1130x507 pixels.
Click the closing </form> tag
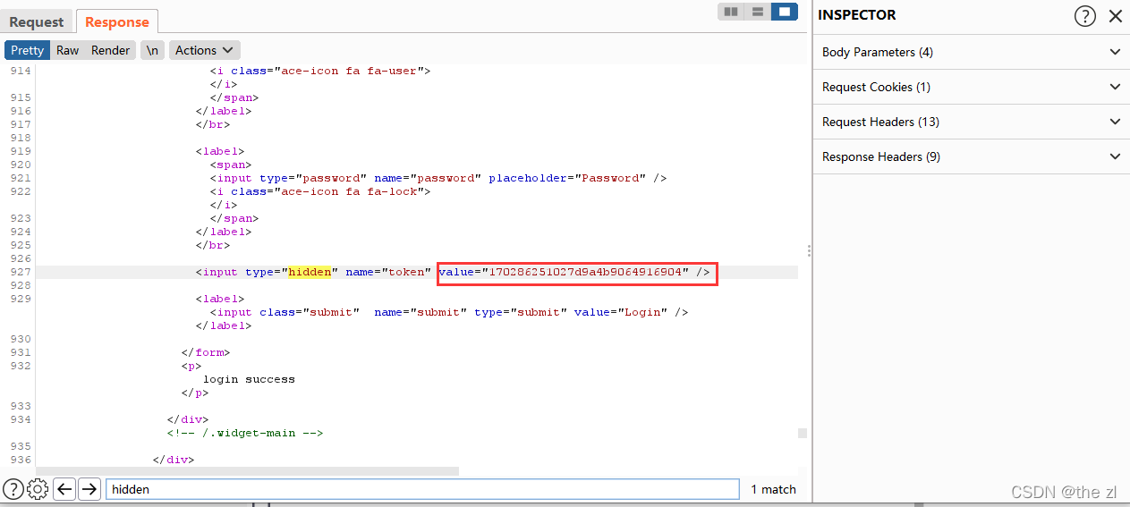206,352
